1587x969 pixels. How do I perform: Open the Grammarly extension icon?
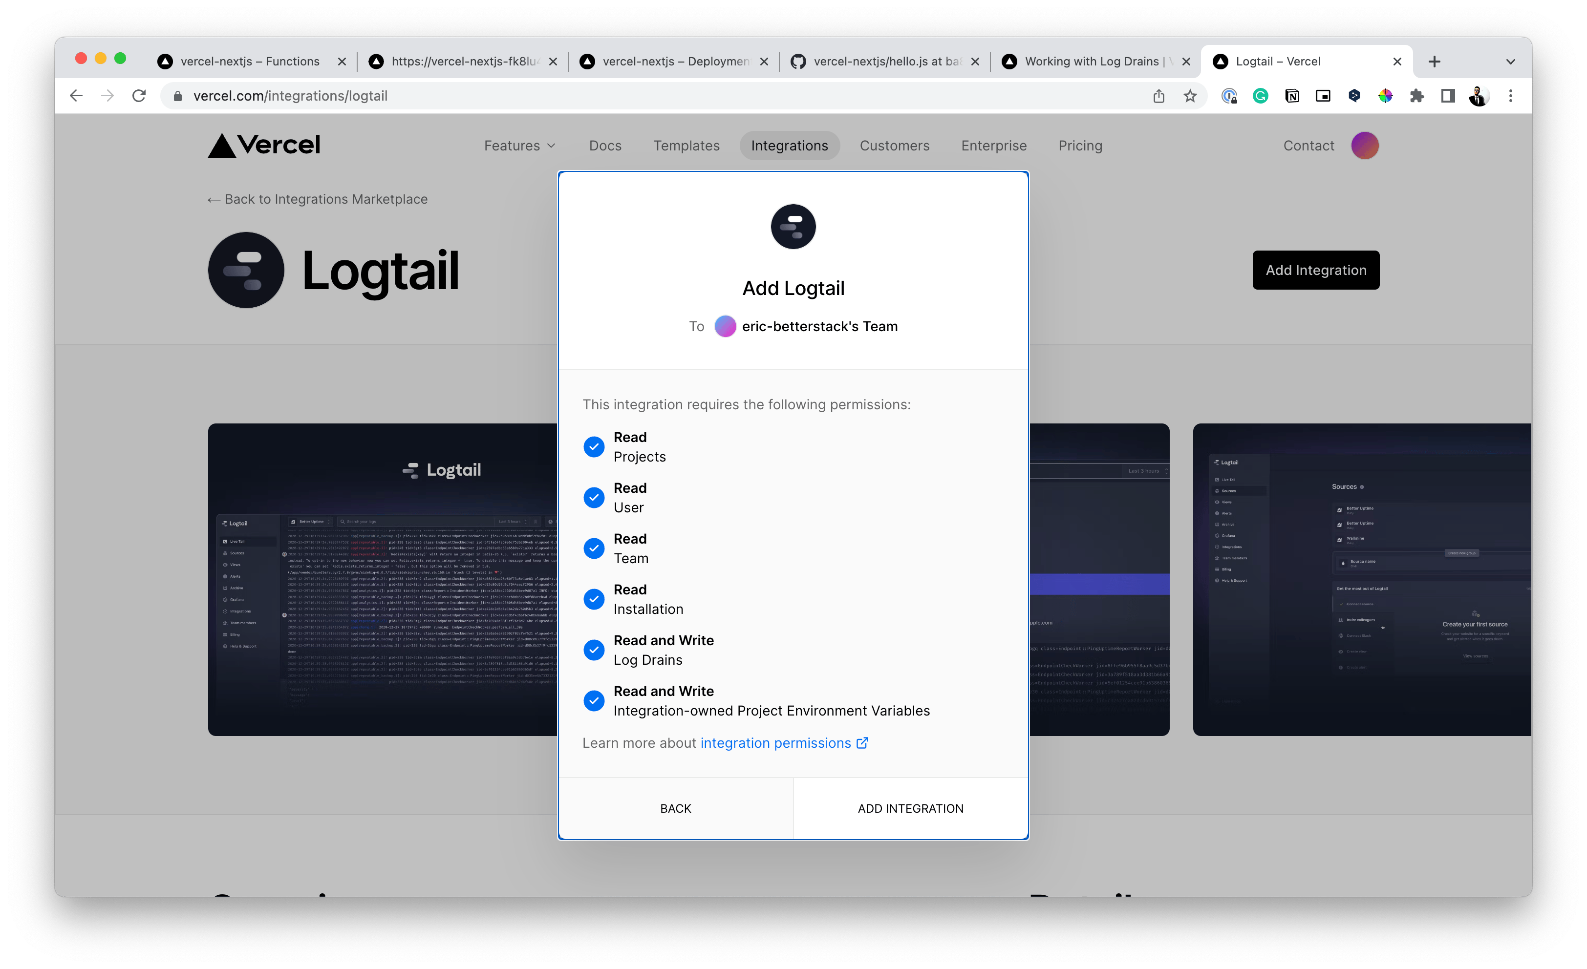[x=1261, y=96]
